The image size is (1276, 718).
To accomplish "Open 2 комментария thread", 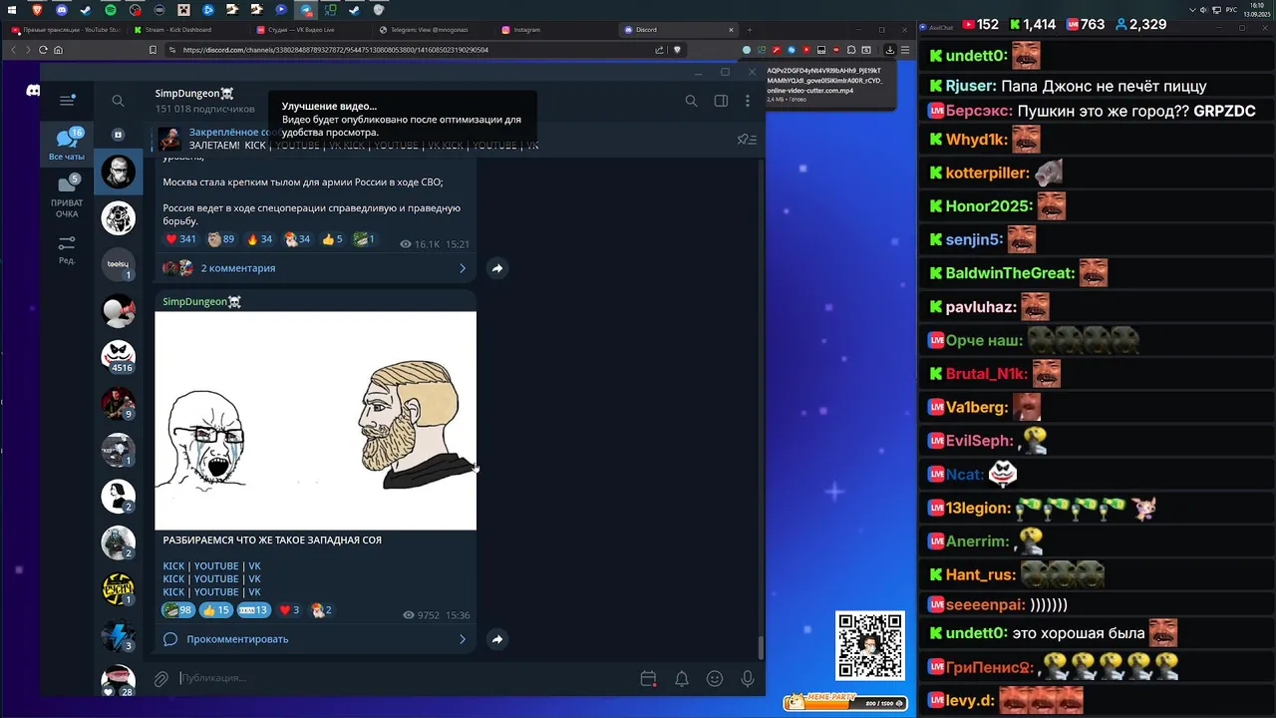I will [x=237, y=268].
